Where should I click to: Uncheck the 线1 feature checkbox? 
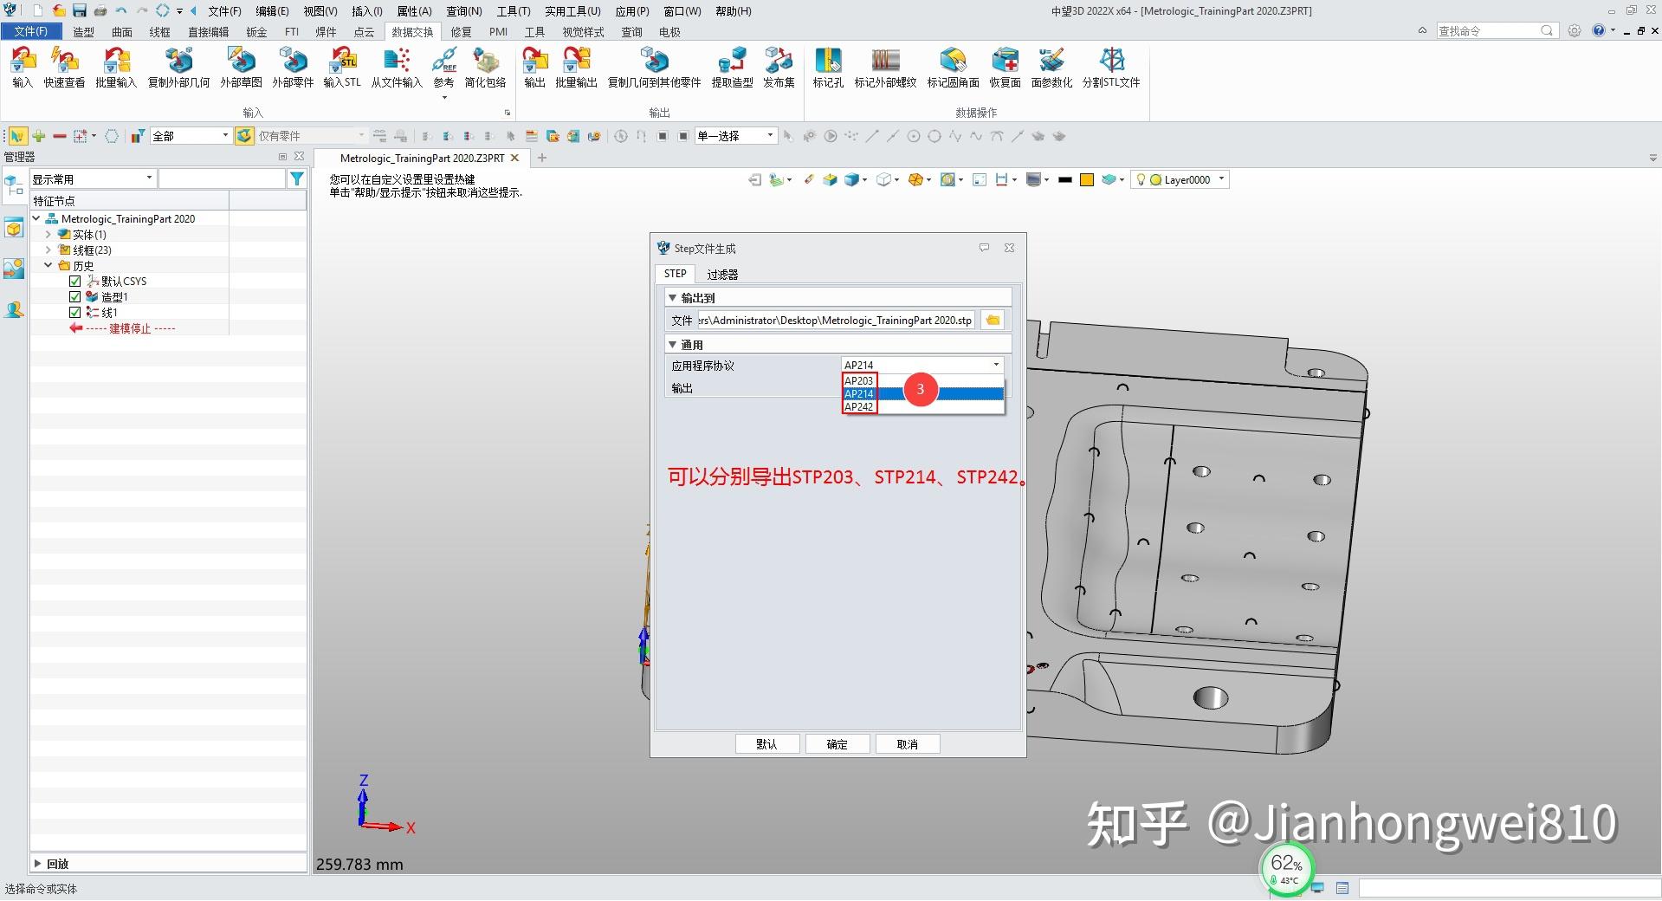point(74,312)
